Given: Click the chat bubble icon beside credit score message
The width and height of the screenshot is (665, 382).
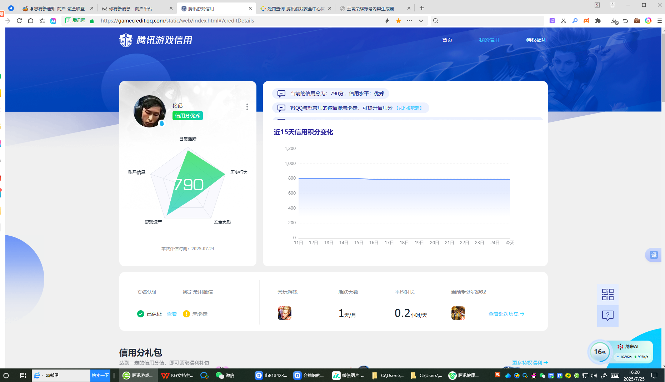Looking at the screenshot, I should click(x=281, y=94).
